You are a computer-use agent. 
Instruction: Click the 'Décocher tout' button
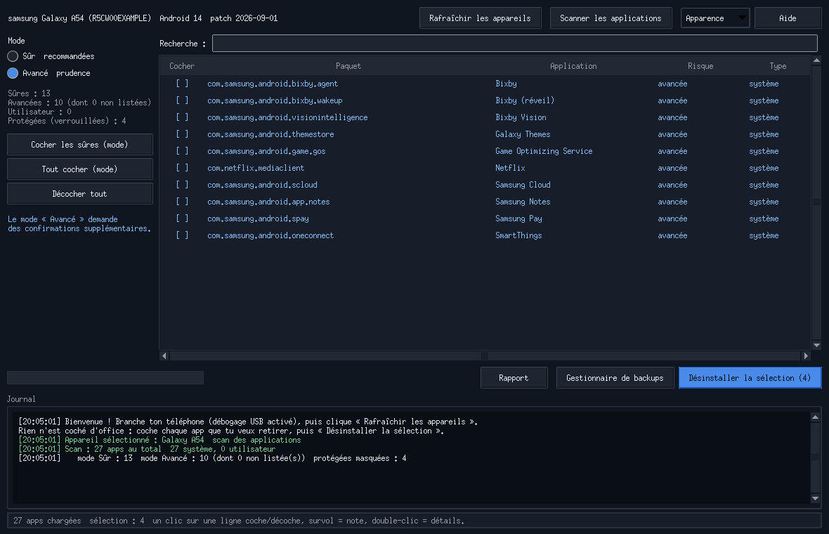point(80,193)
